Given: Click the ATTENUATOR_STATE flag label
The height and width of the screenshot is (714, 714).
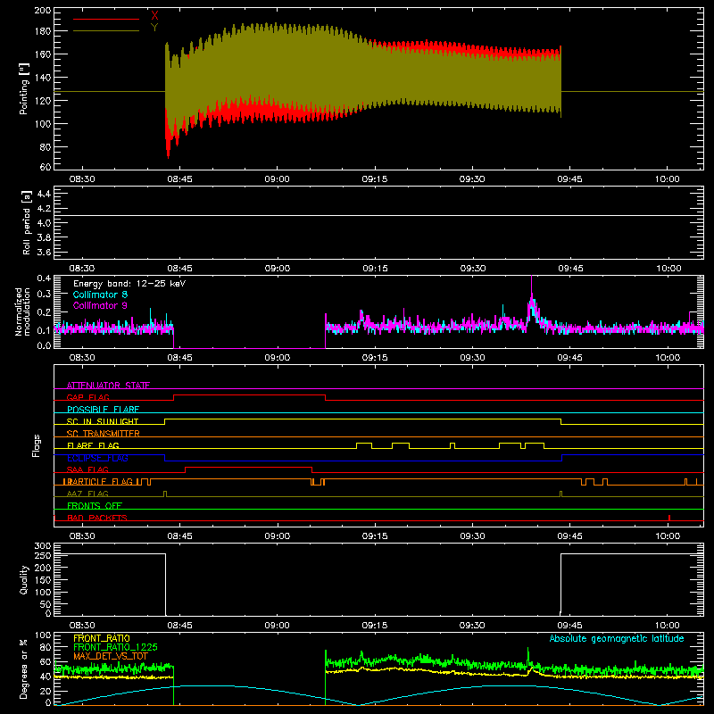Looking at the screenshot, I should click(108, 386).
